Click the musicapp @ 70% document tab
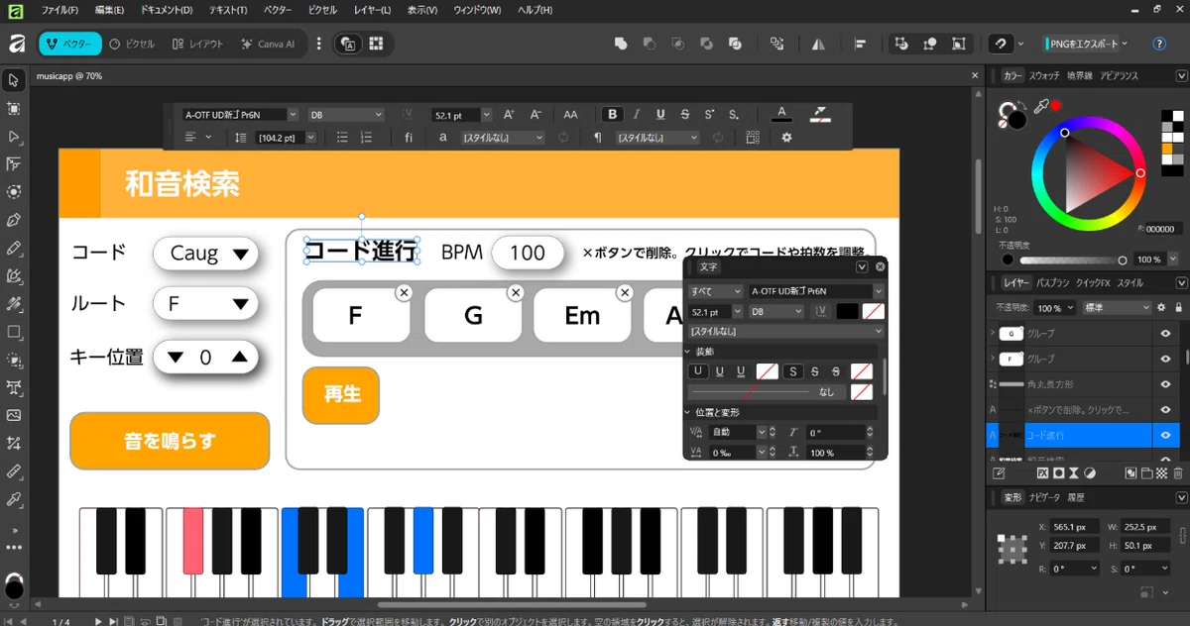Viewport: 1190px width, 626px height. (69, 76)
